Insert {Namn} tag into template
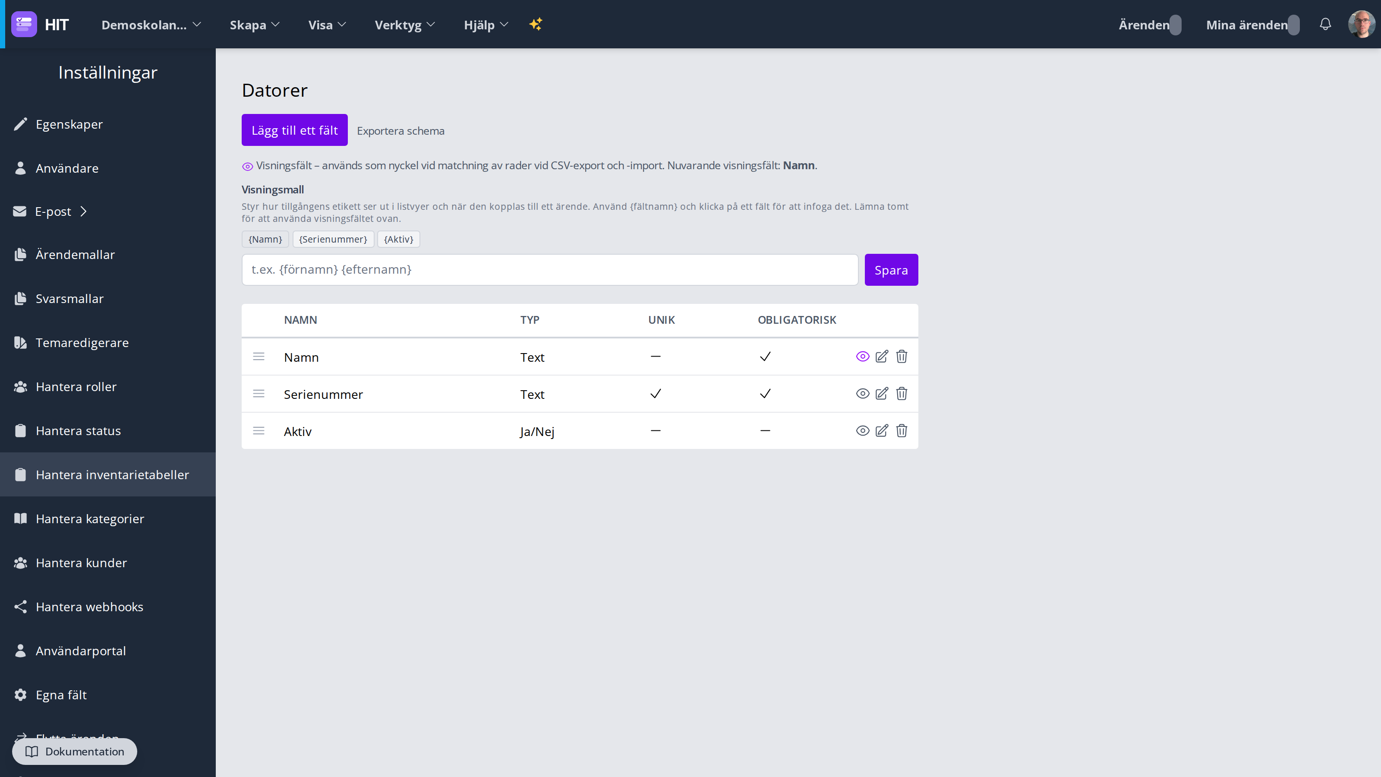 click(265, 239)
